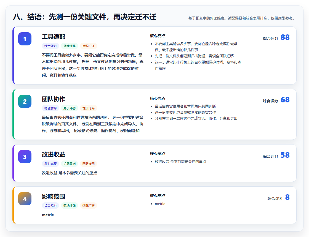Click the 能力完整 tag

[x=50, y=164]
